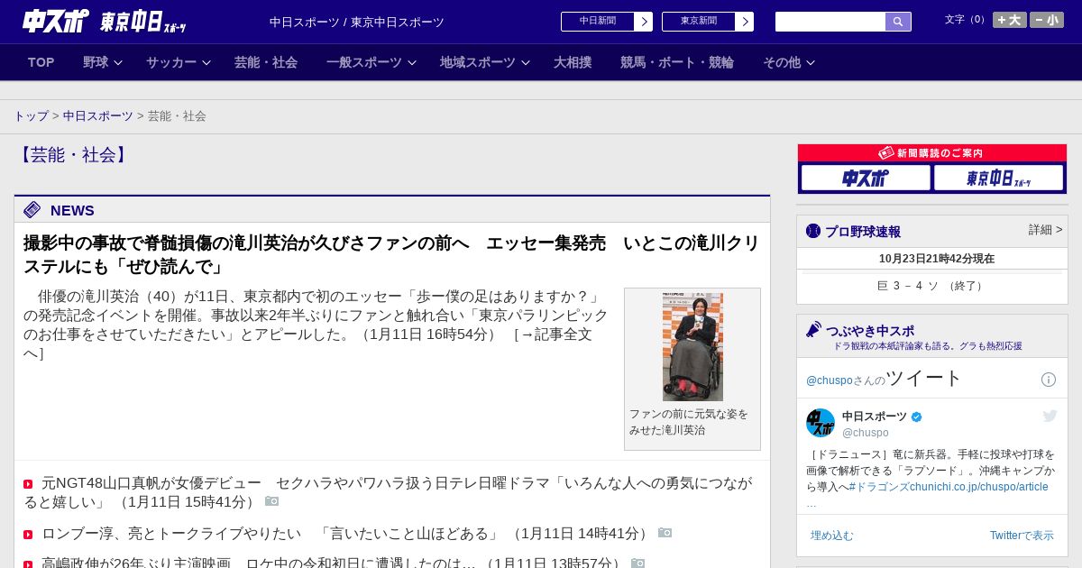Focus the header search input field
Viewport: 1082px width, 568px height.
click(830, 22)
